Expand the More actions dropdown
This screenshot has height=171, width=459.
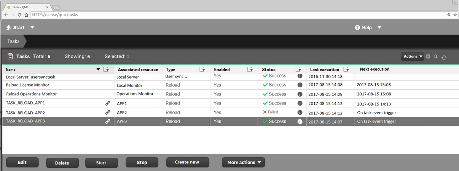tap(244, 163)
